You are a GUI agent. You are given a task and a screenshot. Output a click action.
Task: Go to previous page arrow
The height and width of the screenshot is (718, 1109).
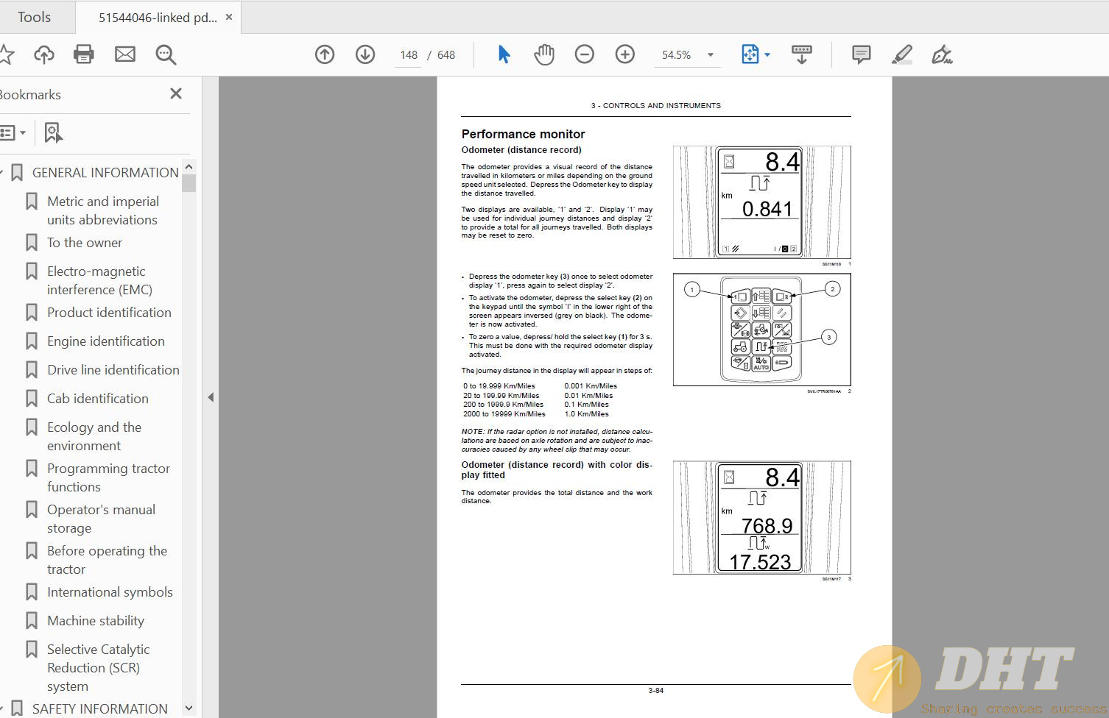click(x=325, y=54)
